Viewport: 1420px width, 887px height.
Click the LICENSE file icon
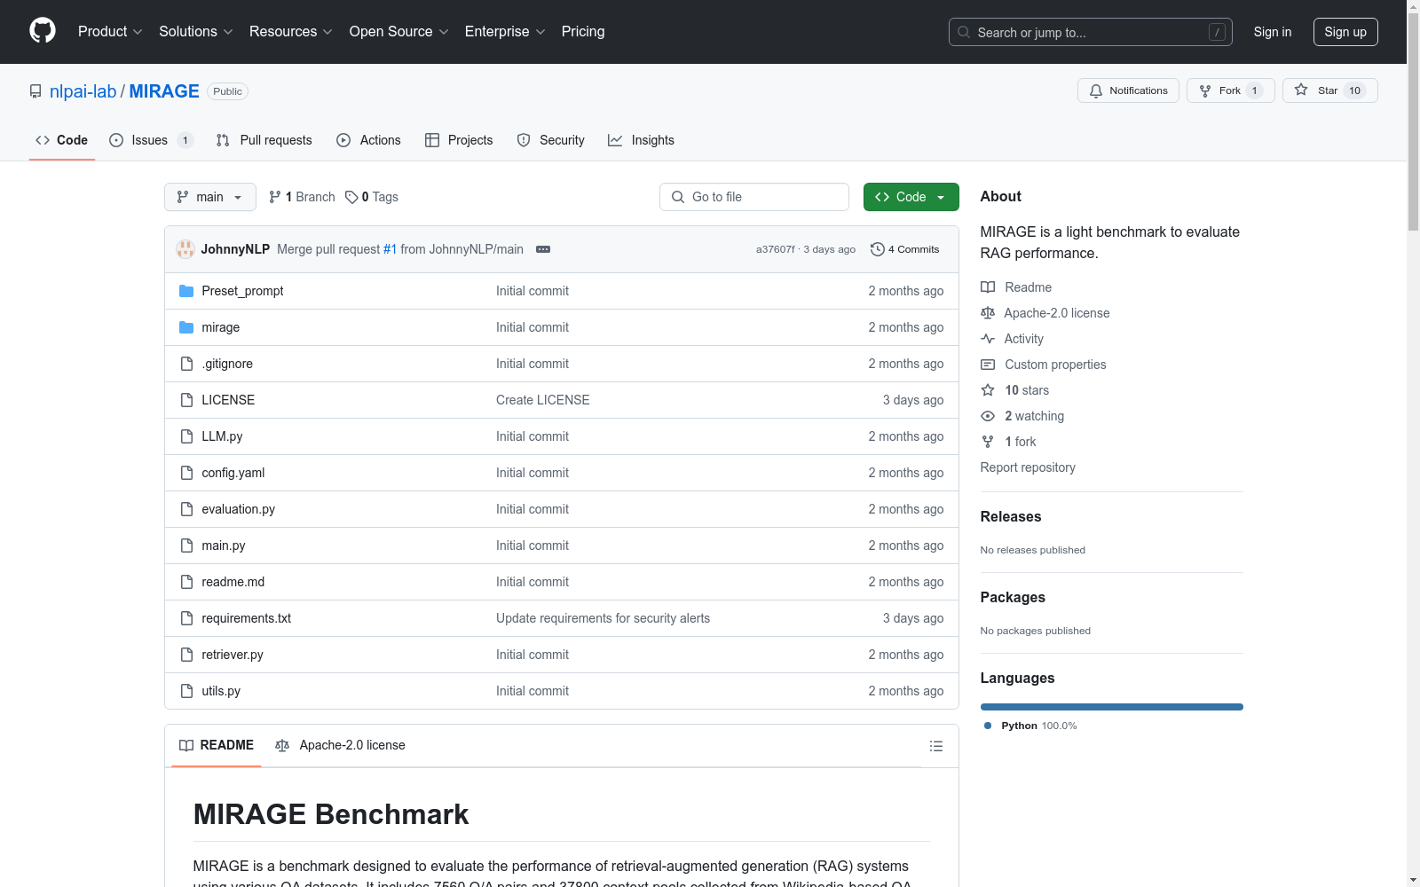tap(186, 400)
